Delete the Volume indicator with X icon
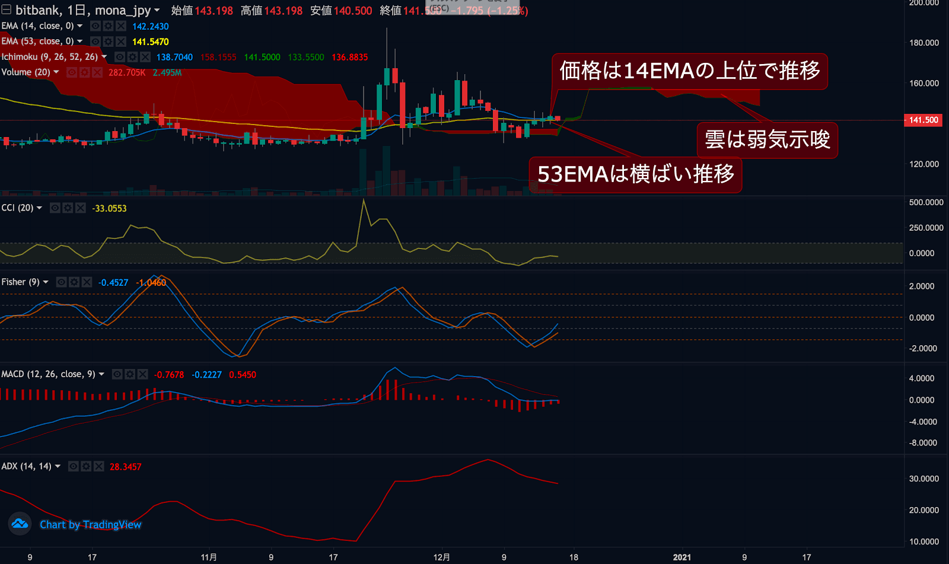 [x=97, y=72]
